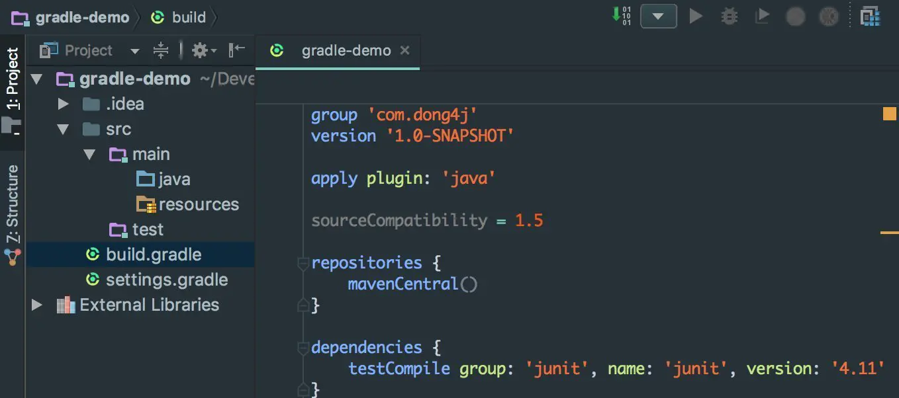
Task: Expand the .idea folder
Action: pyautogui.click(x=64, y=104)
